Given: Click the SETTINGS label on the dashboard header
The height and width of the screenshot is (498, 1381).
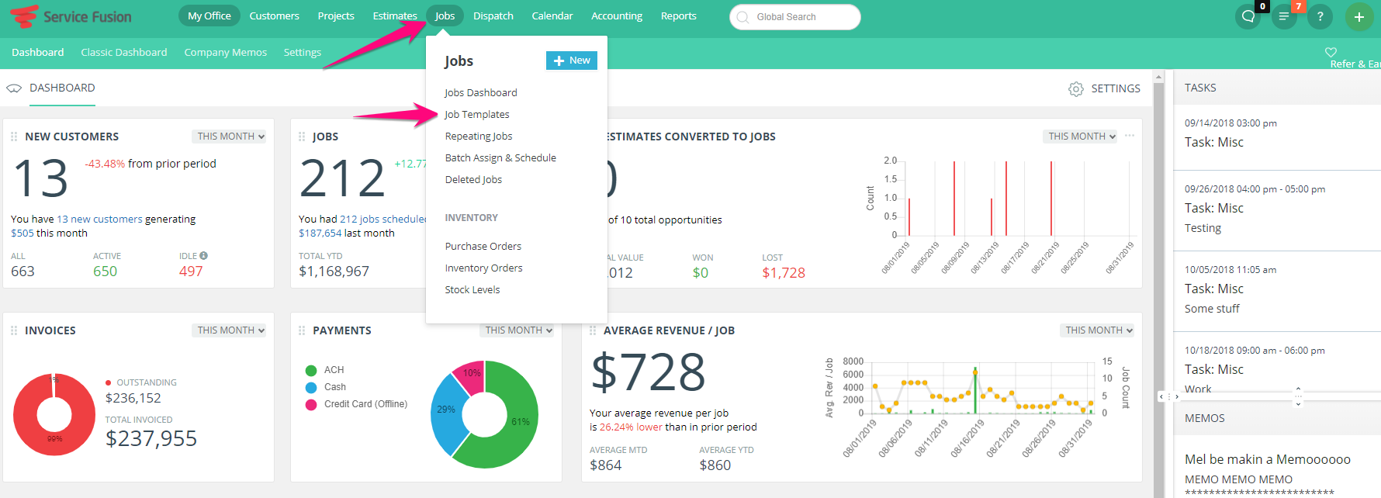Looking at the screenshot, I should [1116, 89].
